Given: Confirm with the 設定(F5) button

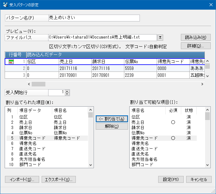Looking at the screenshot, I should click(x=171, y=179).
